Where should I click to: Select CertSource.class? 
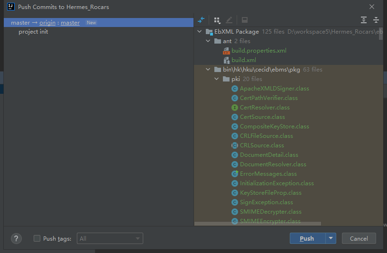tap(262, 117)
